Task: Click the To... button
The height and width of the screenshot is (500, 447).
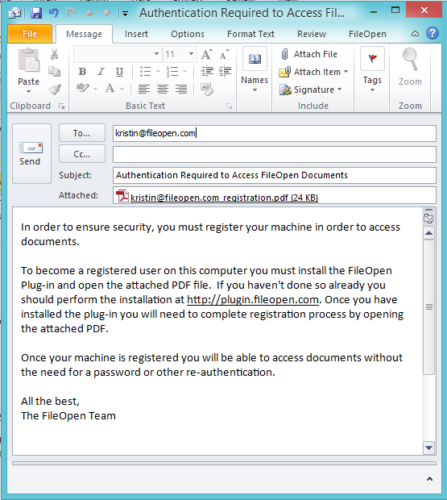Action: tap(82, 133)
